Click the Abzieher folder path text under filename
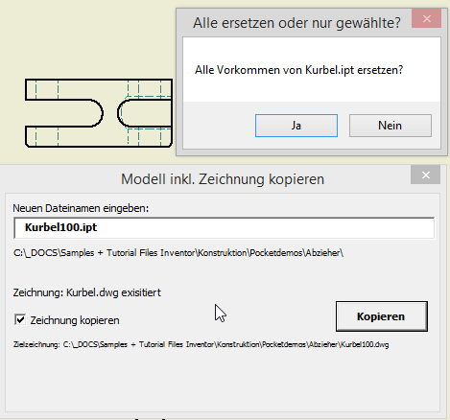This screenshot has height=420, width=450. click(x=178, y=253)
